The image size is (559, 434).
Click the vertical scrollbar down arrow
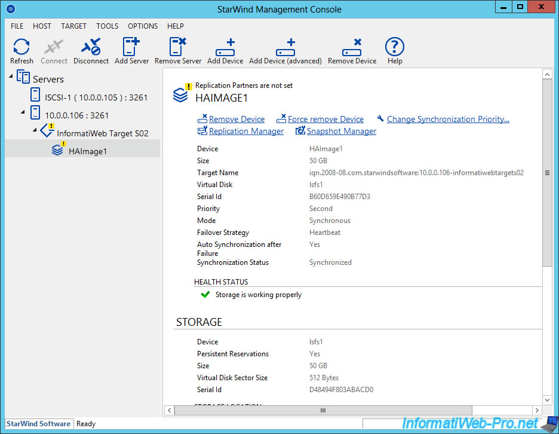547,400
